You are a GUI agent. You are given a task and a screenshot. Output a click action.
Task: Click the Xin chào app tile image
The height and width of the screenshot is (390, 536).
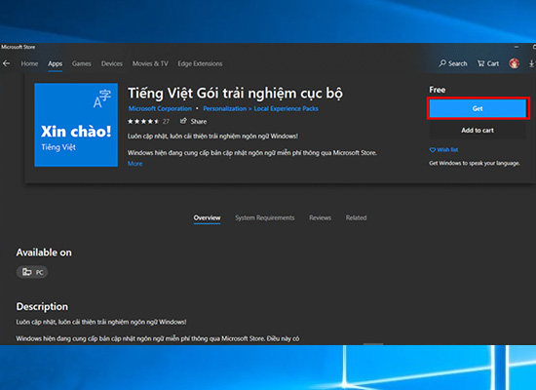76,125
